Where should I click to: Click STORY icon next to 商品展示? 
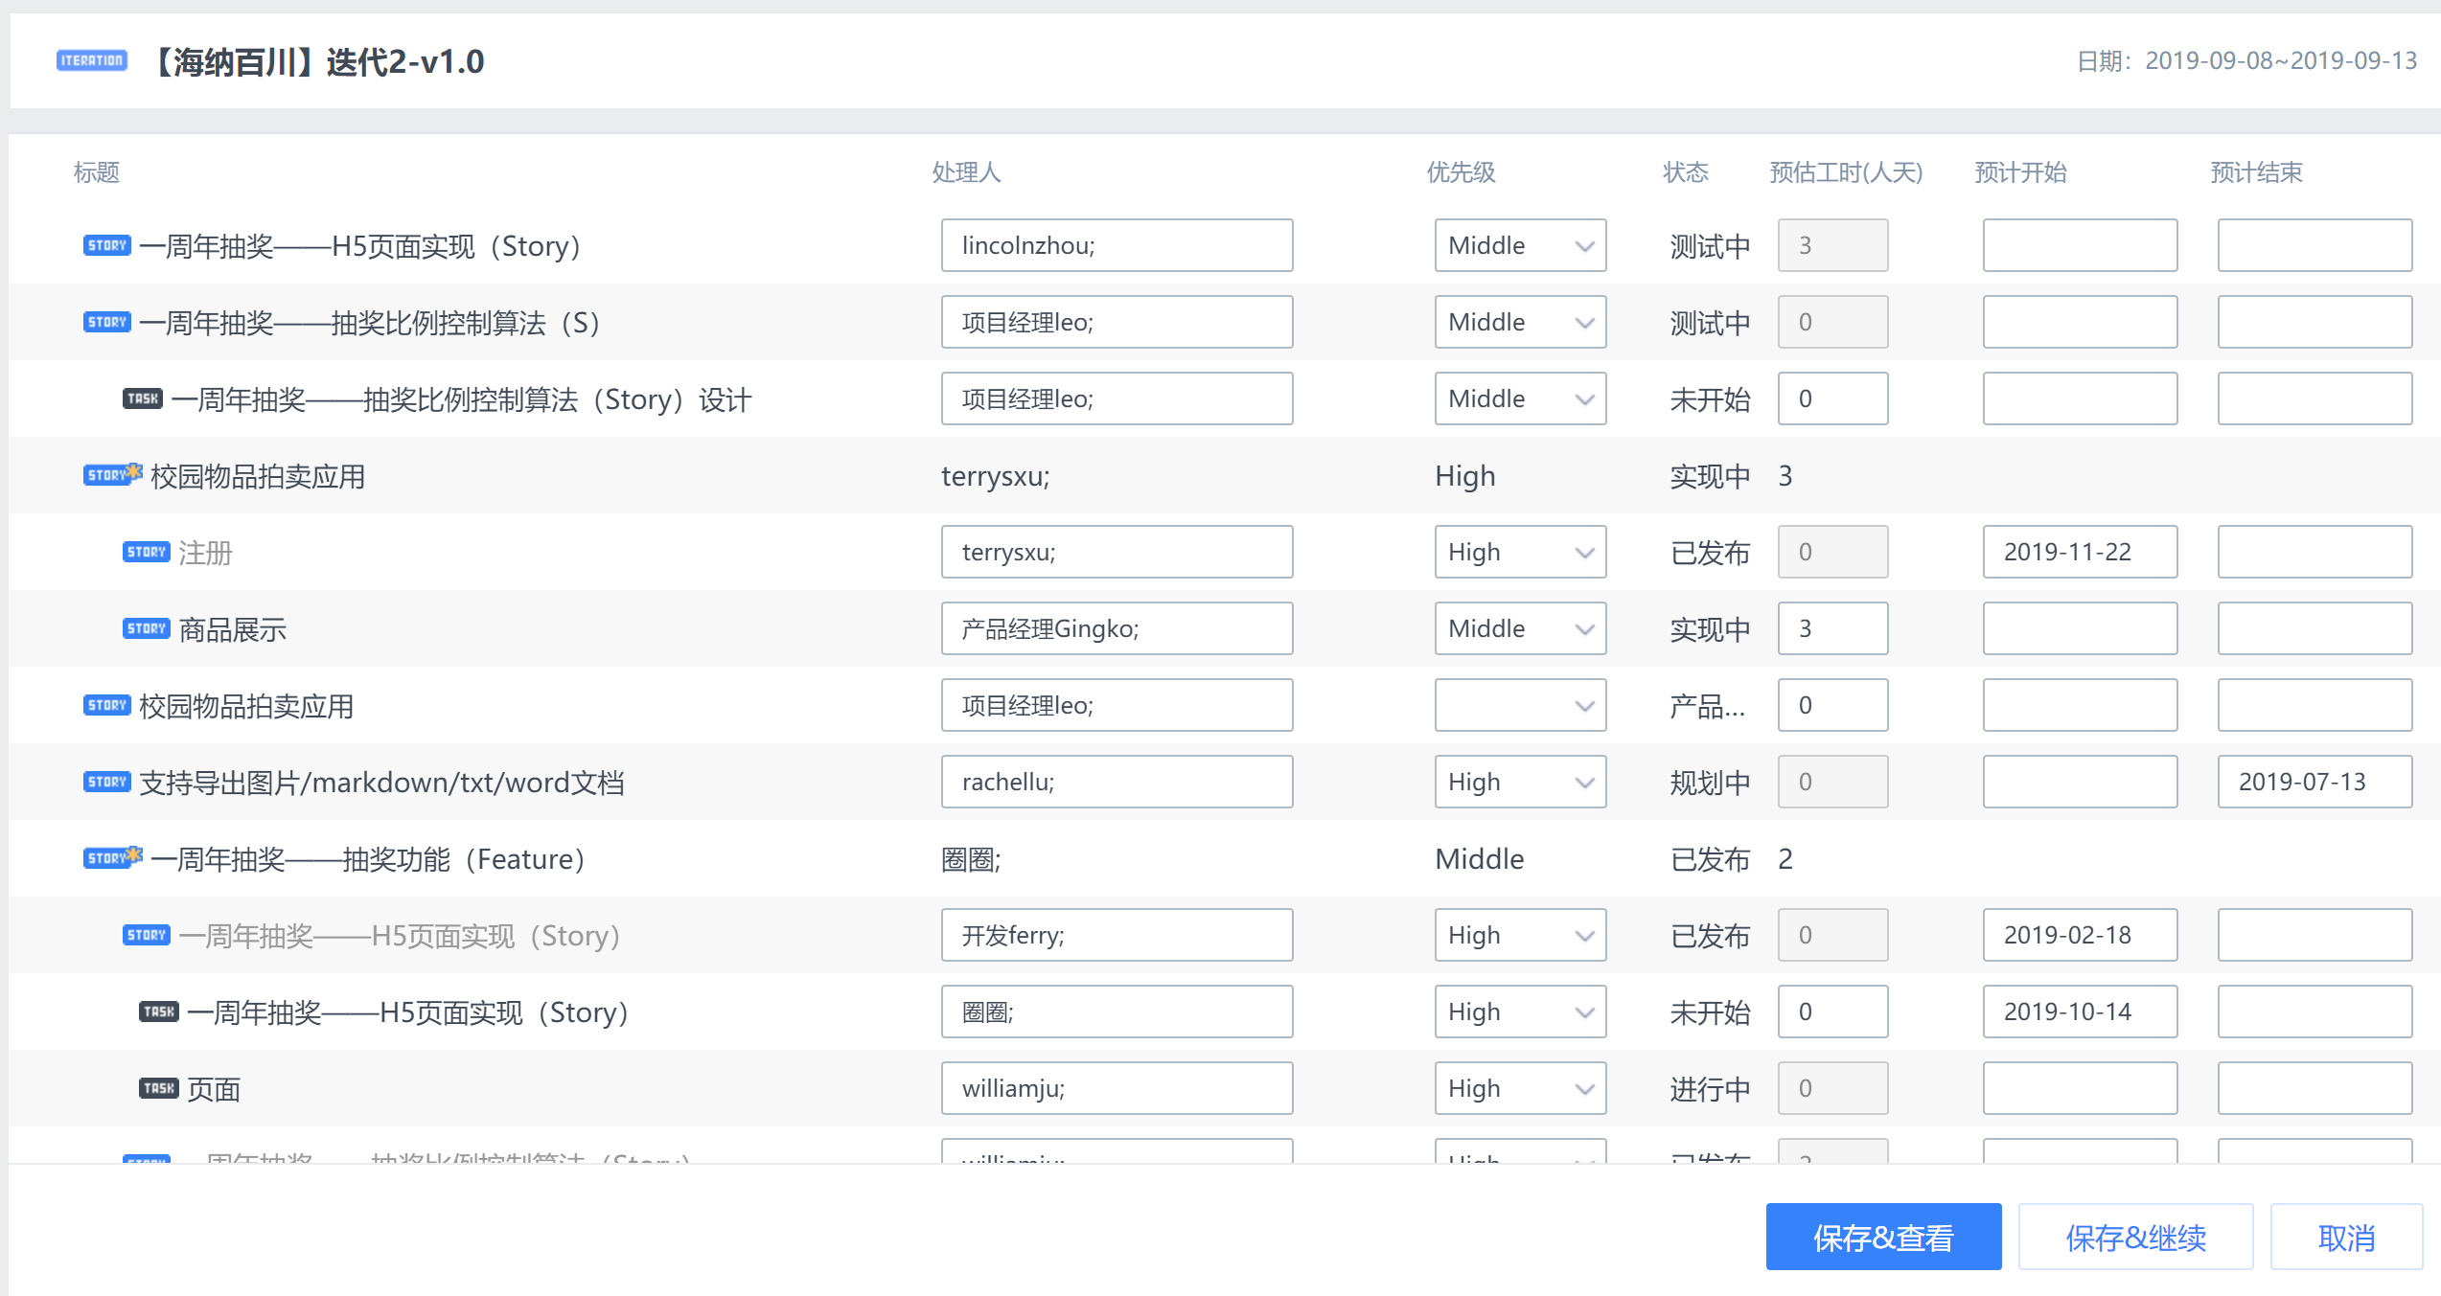pyautogui.click(x=147, y=629)
